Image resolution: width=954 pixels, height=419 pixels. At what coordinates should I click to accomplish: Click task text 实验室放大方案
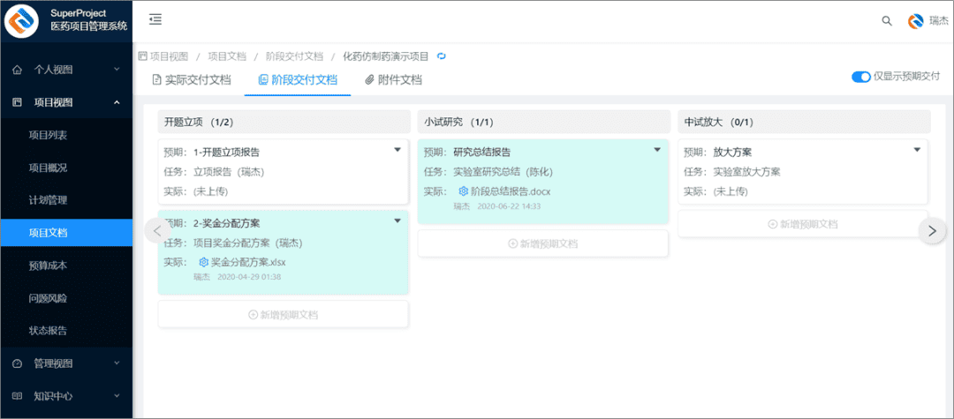[747, 172]
